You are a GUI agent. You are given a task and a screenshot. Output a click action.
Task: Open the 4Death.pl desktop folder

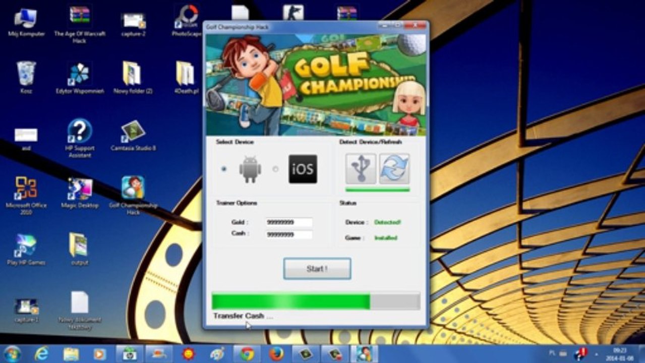186,77
